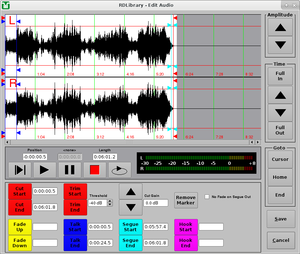300x254 pixels.
Task: Goto Cursor position
Action: (x=280, y=159)
